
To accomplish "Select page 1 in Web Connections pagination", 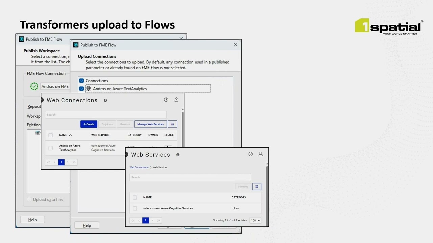I will tap(61, 162).
